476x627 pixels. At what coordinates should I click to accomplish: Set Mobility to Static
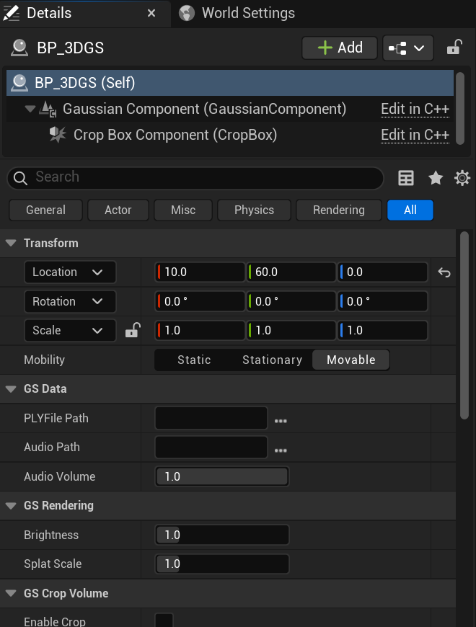click(x=194, y=360)
